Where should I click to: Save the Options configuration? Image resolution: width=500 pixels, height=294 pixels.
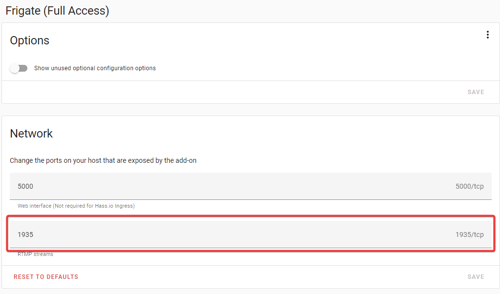point(475,92)
